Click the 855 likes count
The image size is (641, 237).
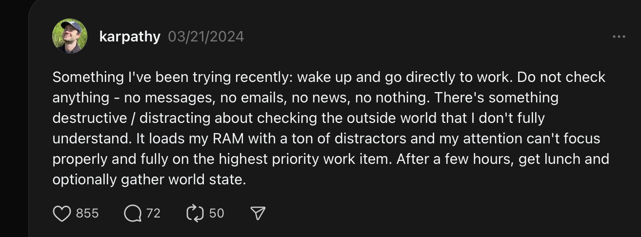pyautogui.click(x=88, y=213)
